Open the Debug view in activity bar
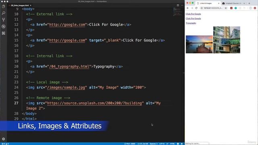 4,27
